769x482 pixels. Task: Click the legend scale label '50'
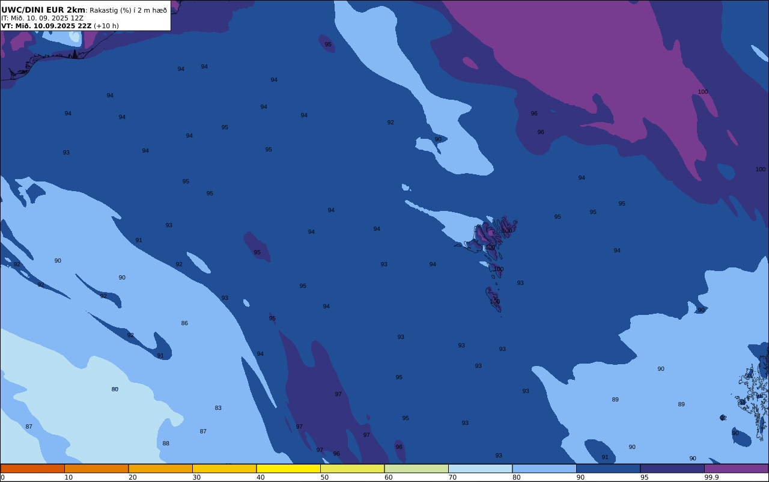[324, 477]
